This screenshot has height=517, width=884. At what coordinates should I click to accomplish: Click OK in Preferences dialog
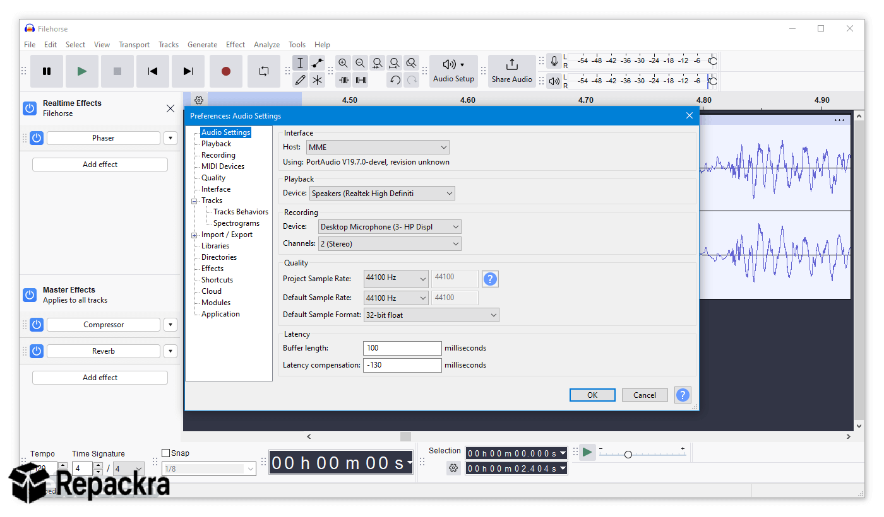coord(592,395)
